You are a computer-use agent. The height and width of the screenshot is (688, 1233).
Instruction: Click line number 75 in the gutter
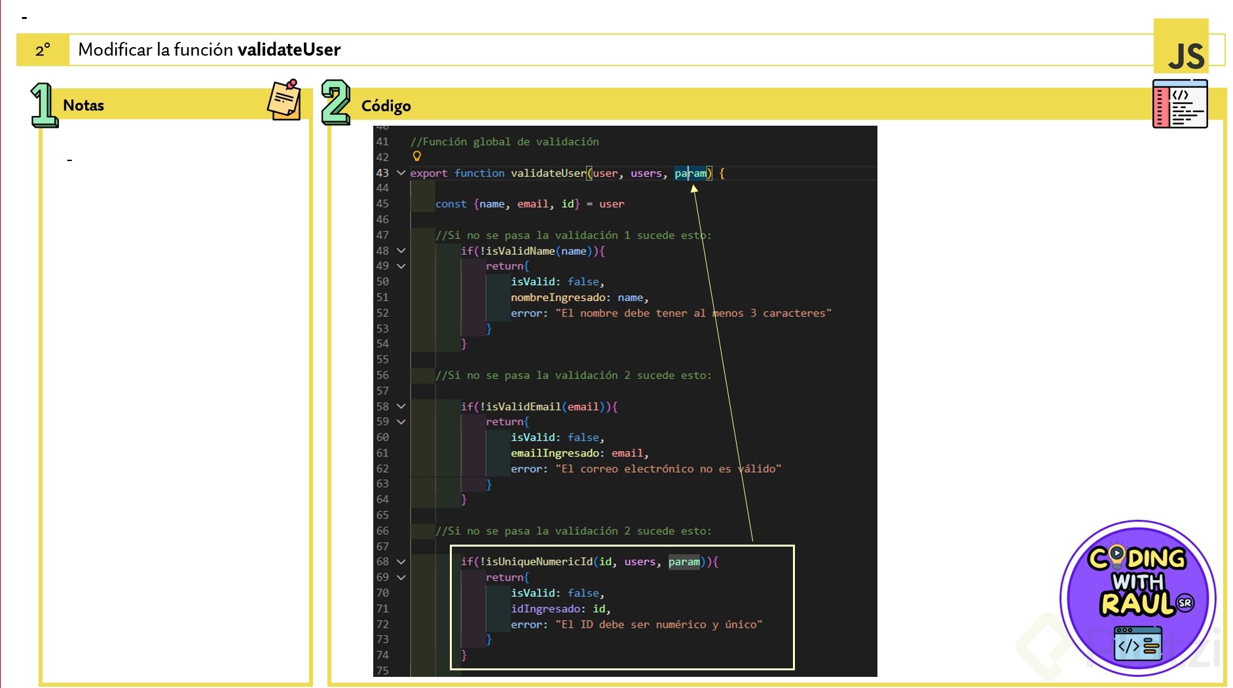click(x=382, y=671)
